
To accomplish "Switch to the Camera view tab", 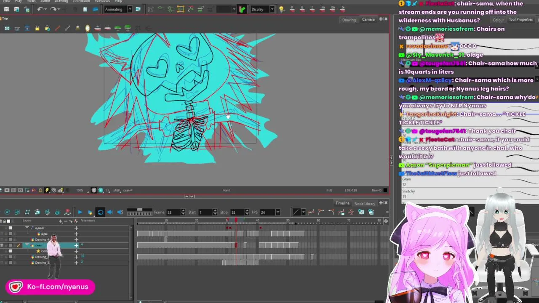I will pos(368,19).
